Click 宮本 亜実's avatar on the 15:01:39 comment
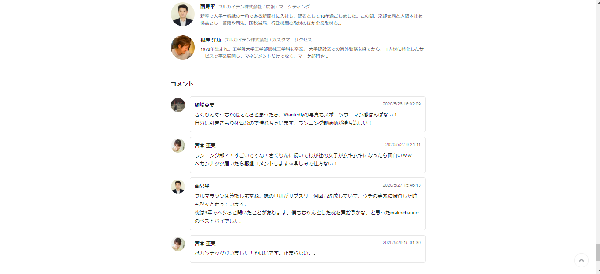600x274 pixels. tap(178, 244)
